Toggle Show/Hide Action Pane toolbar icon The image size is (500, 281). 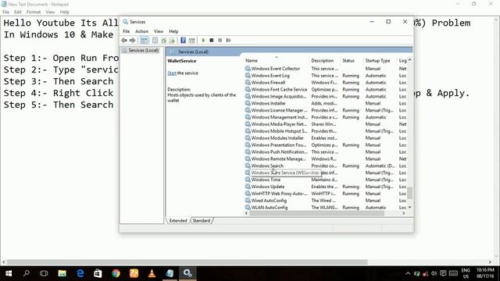click(191, 41)
